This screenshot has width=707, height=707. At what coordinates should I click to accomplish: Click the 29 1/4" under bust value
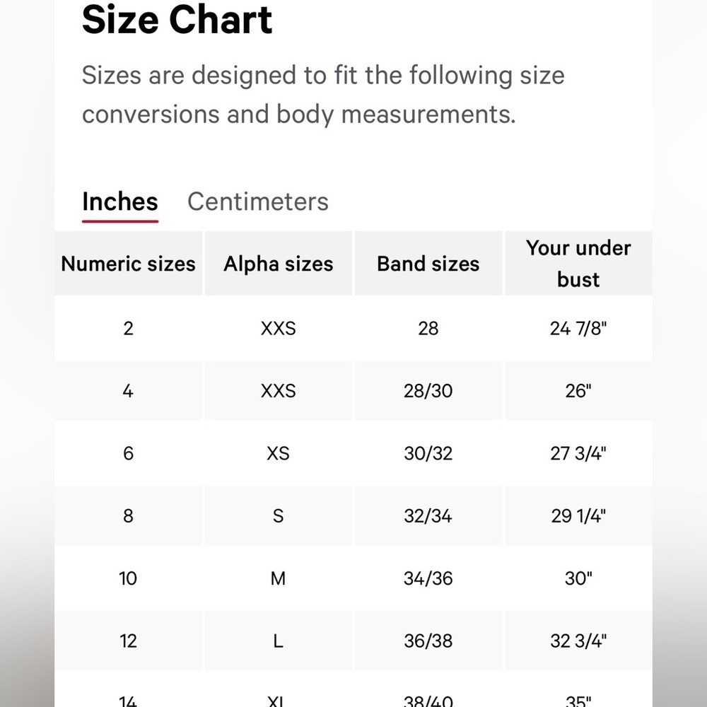pos(578,516)
